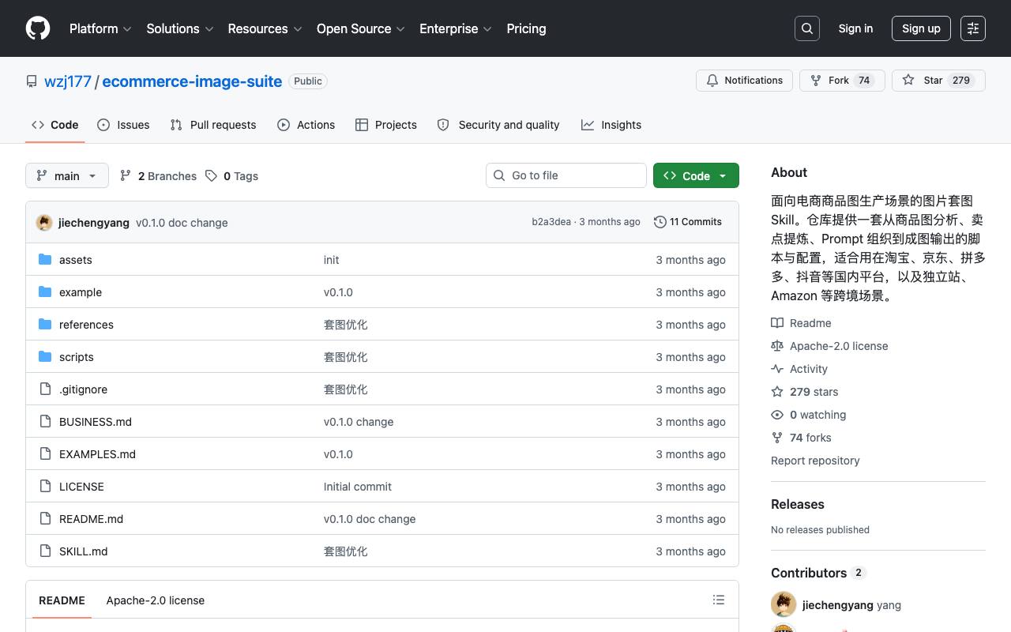
Task: Star the repository with Star button
Action: [x=938, y=81]
